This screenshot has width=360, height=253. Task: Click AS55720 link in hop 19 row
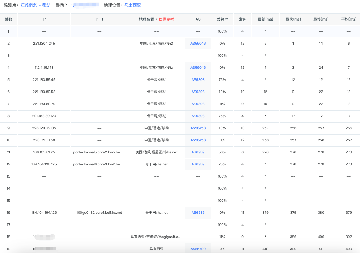(x=198, y=249)
